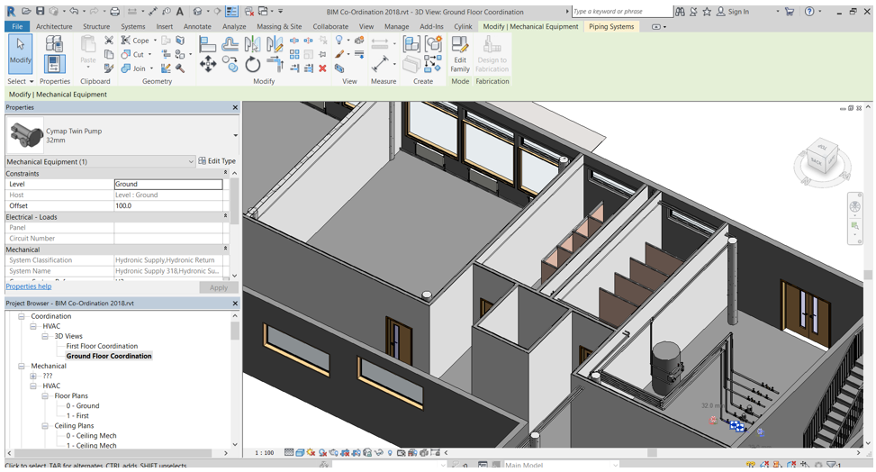Screen dimensions: 876x472
Task: Click the view's horizontal scrollbar thumb
Action: [x=652, y=452]
